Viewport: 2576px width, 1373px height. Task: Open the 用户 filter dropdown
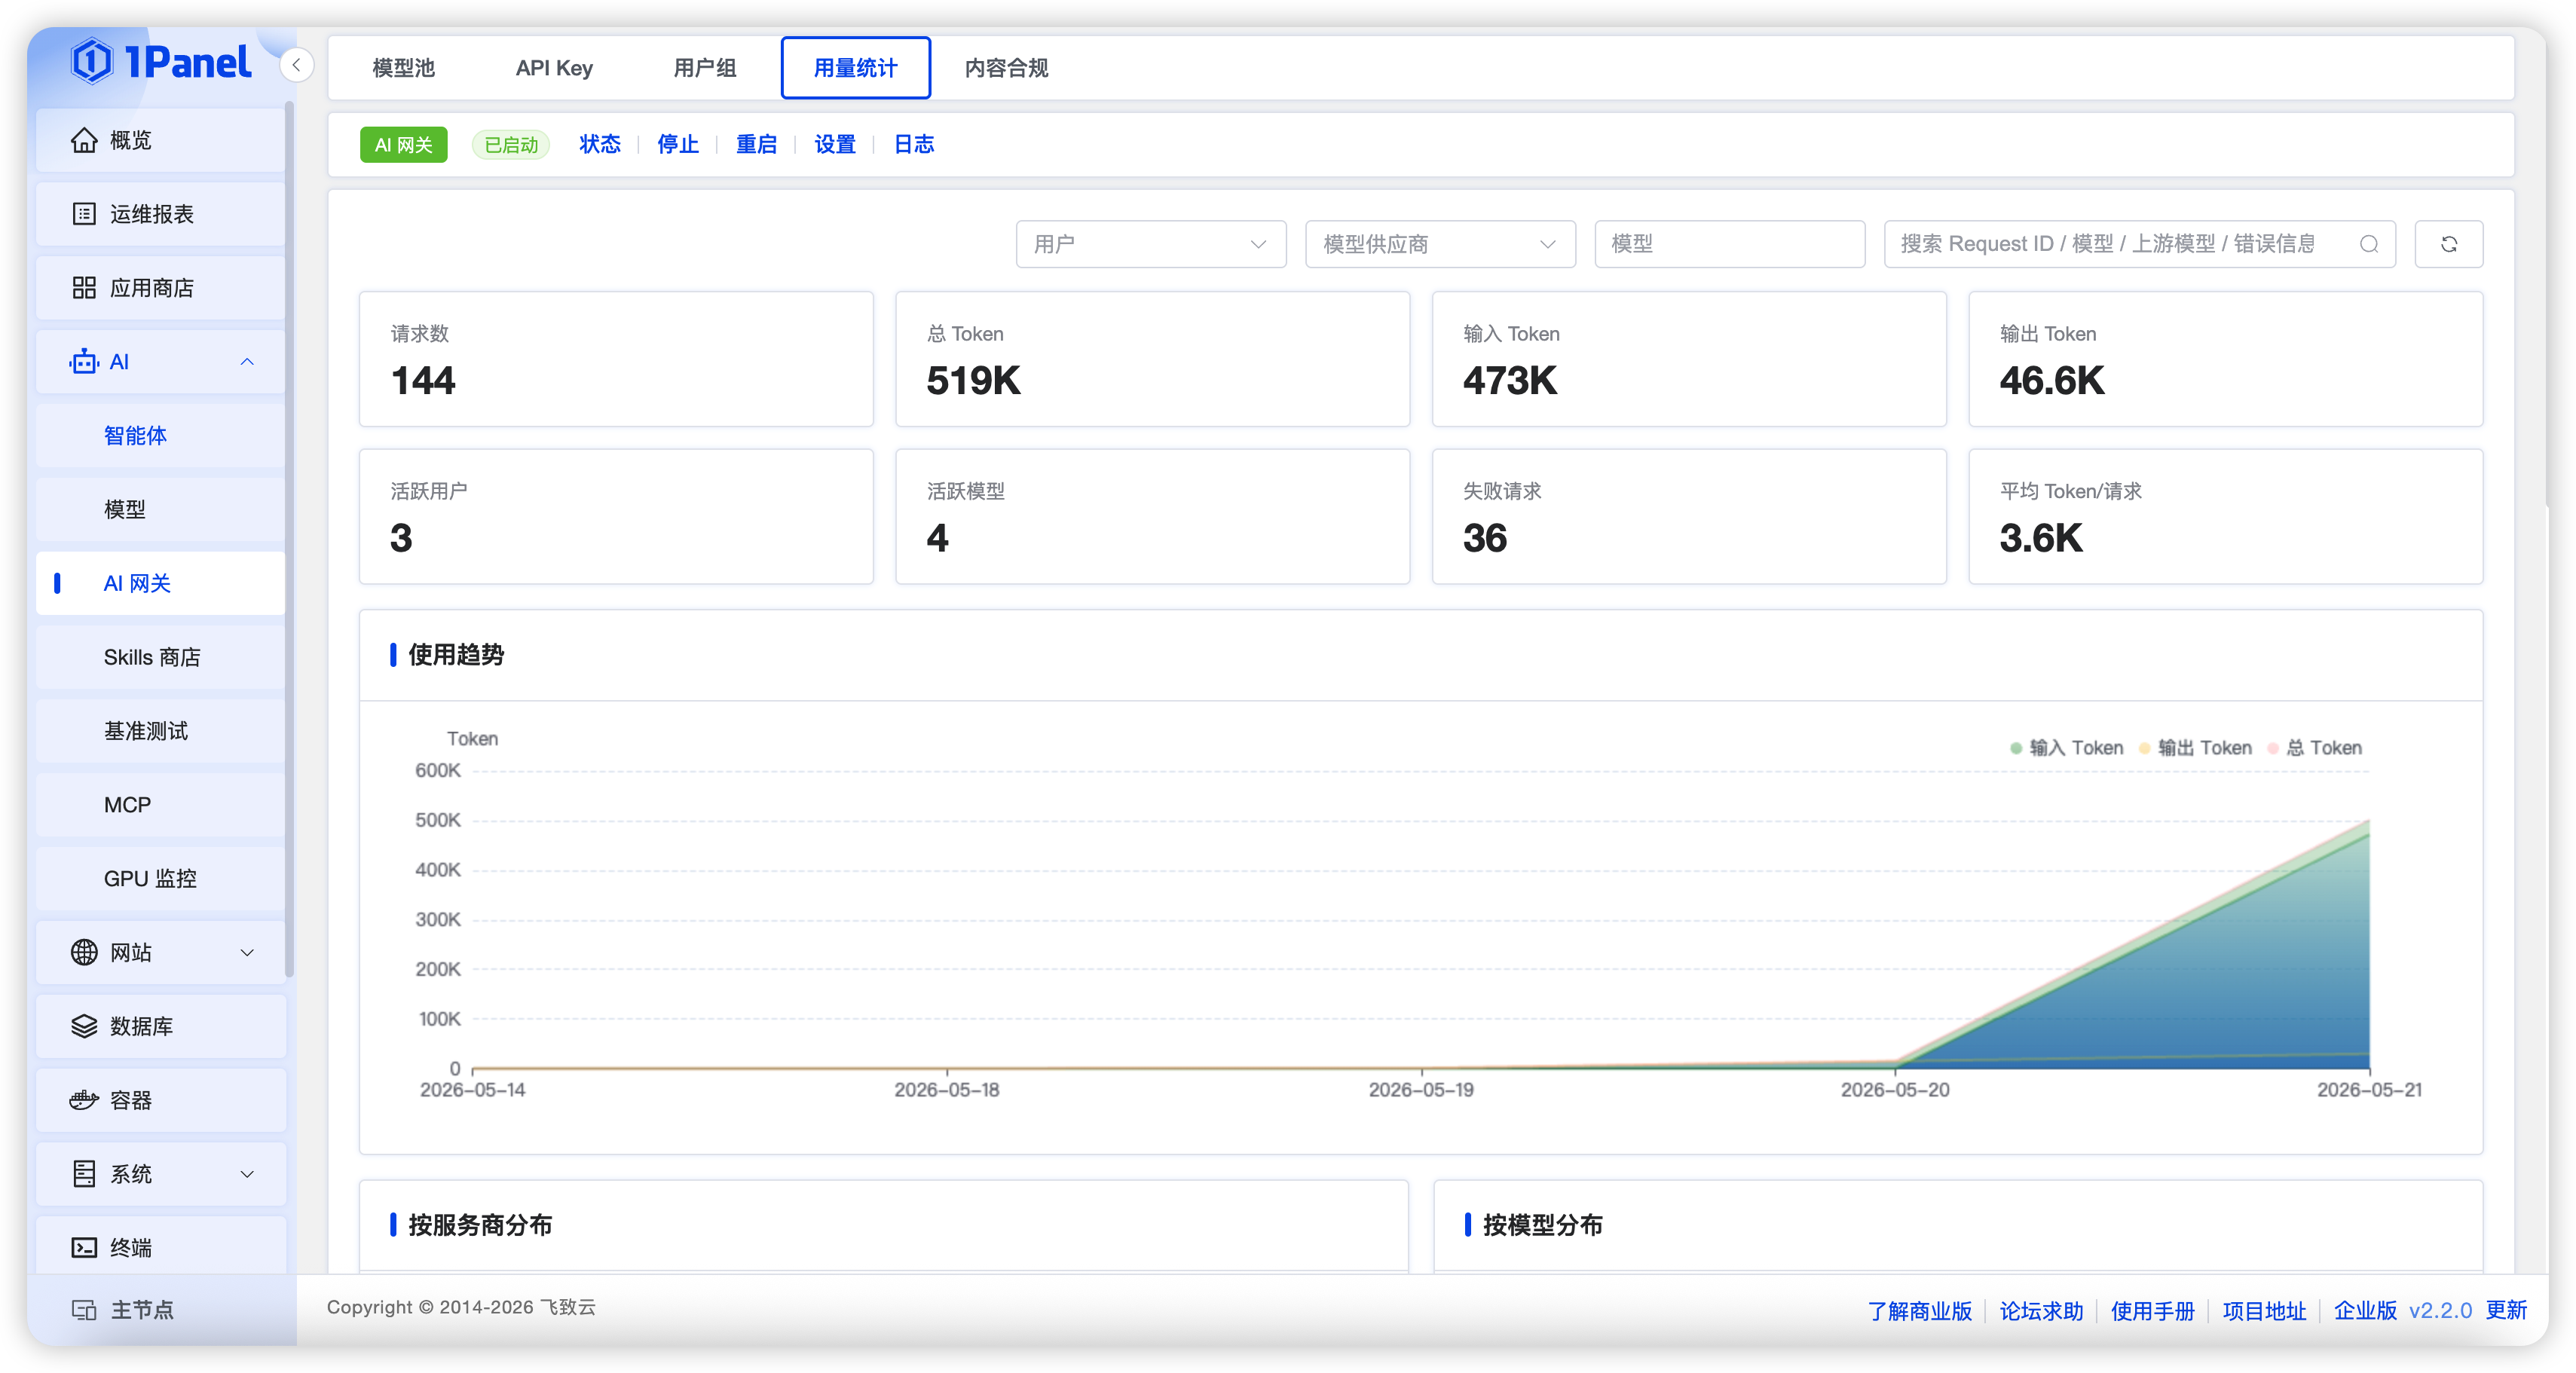click(1151, 244)
